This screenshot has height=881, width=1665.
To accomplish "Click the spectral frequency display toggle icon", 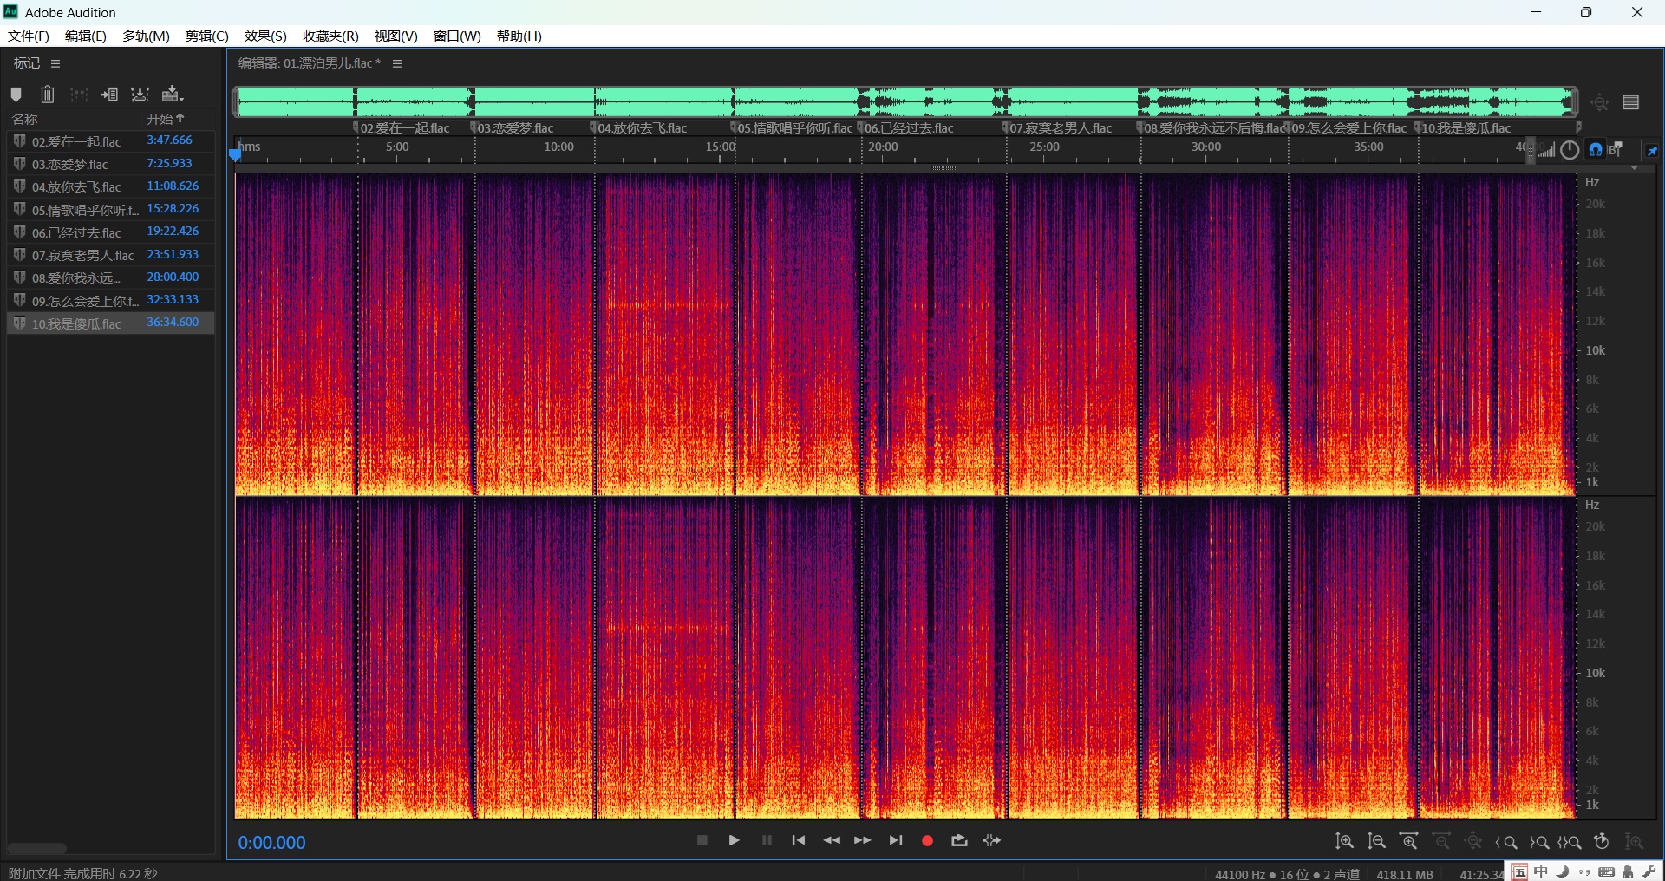I will [1546, 150].
